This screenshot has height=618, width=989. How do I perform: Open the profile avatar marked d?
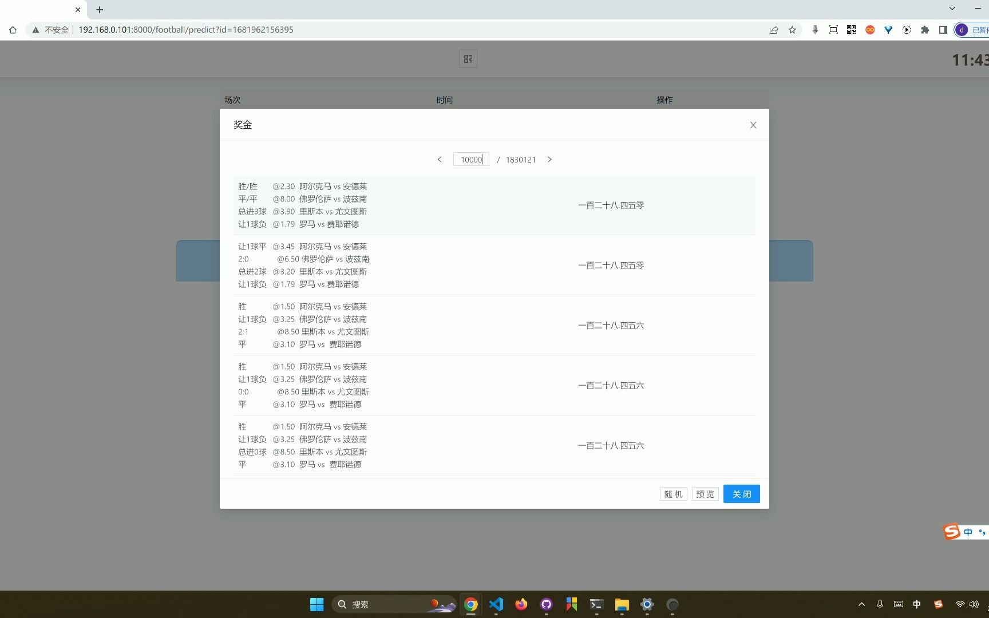[x=962, y=30]
